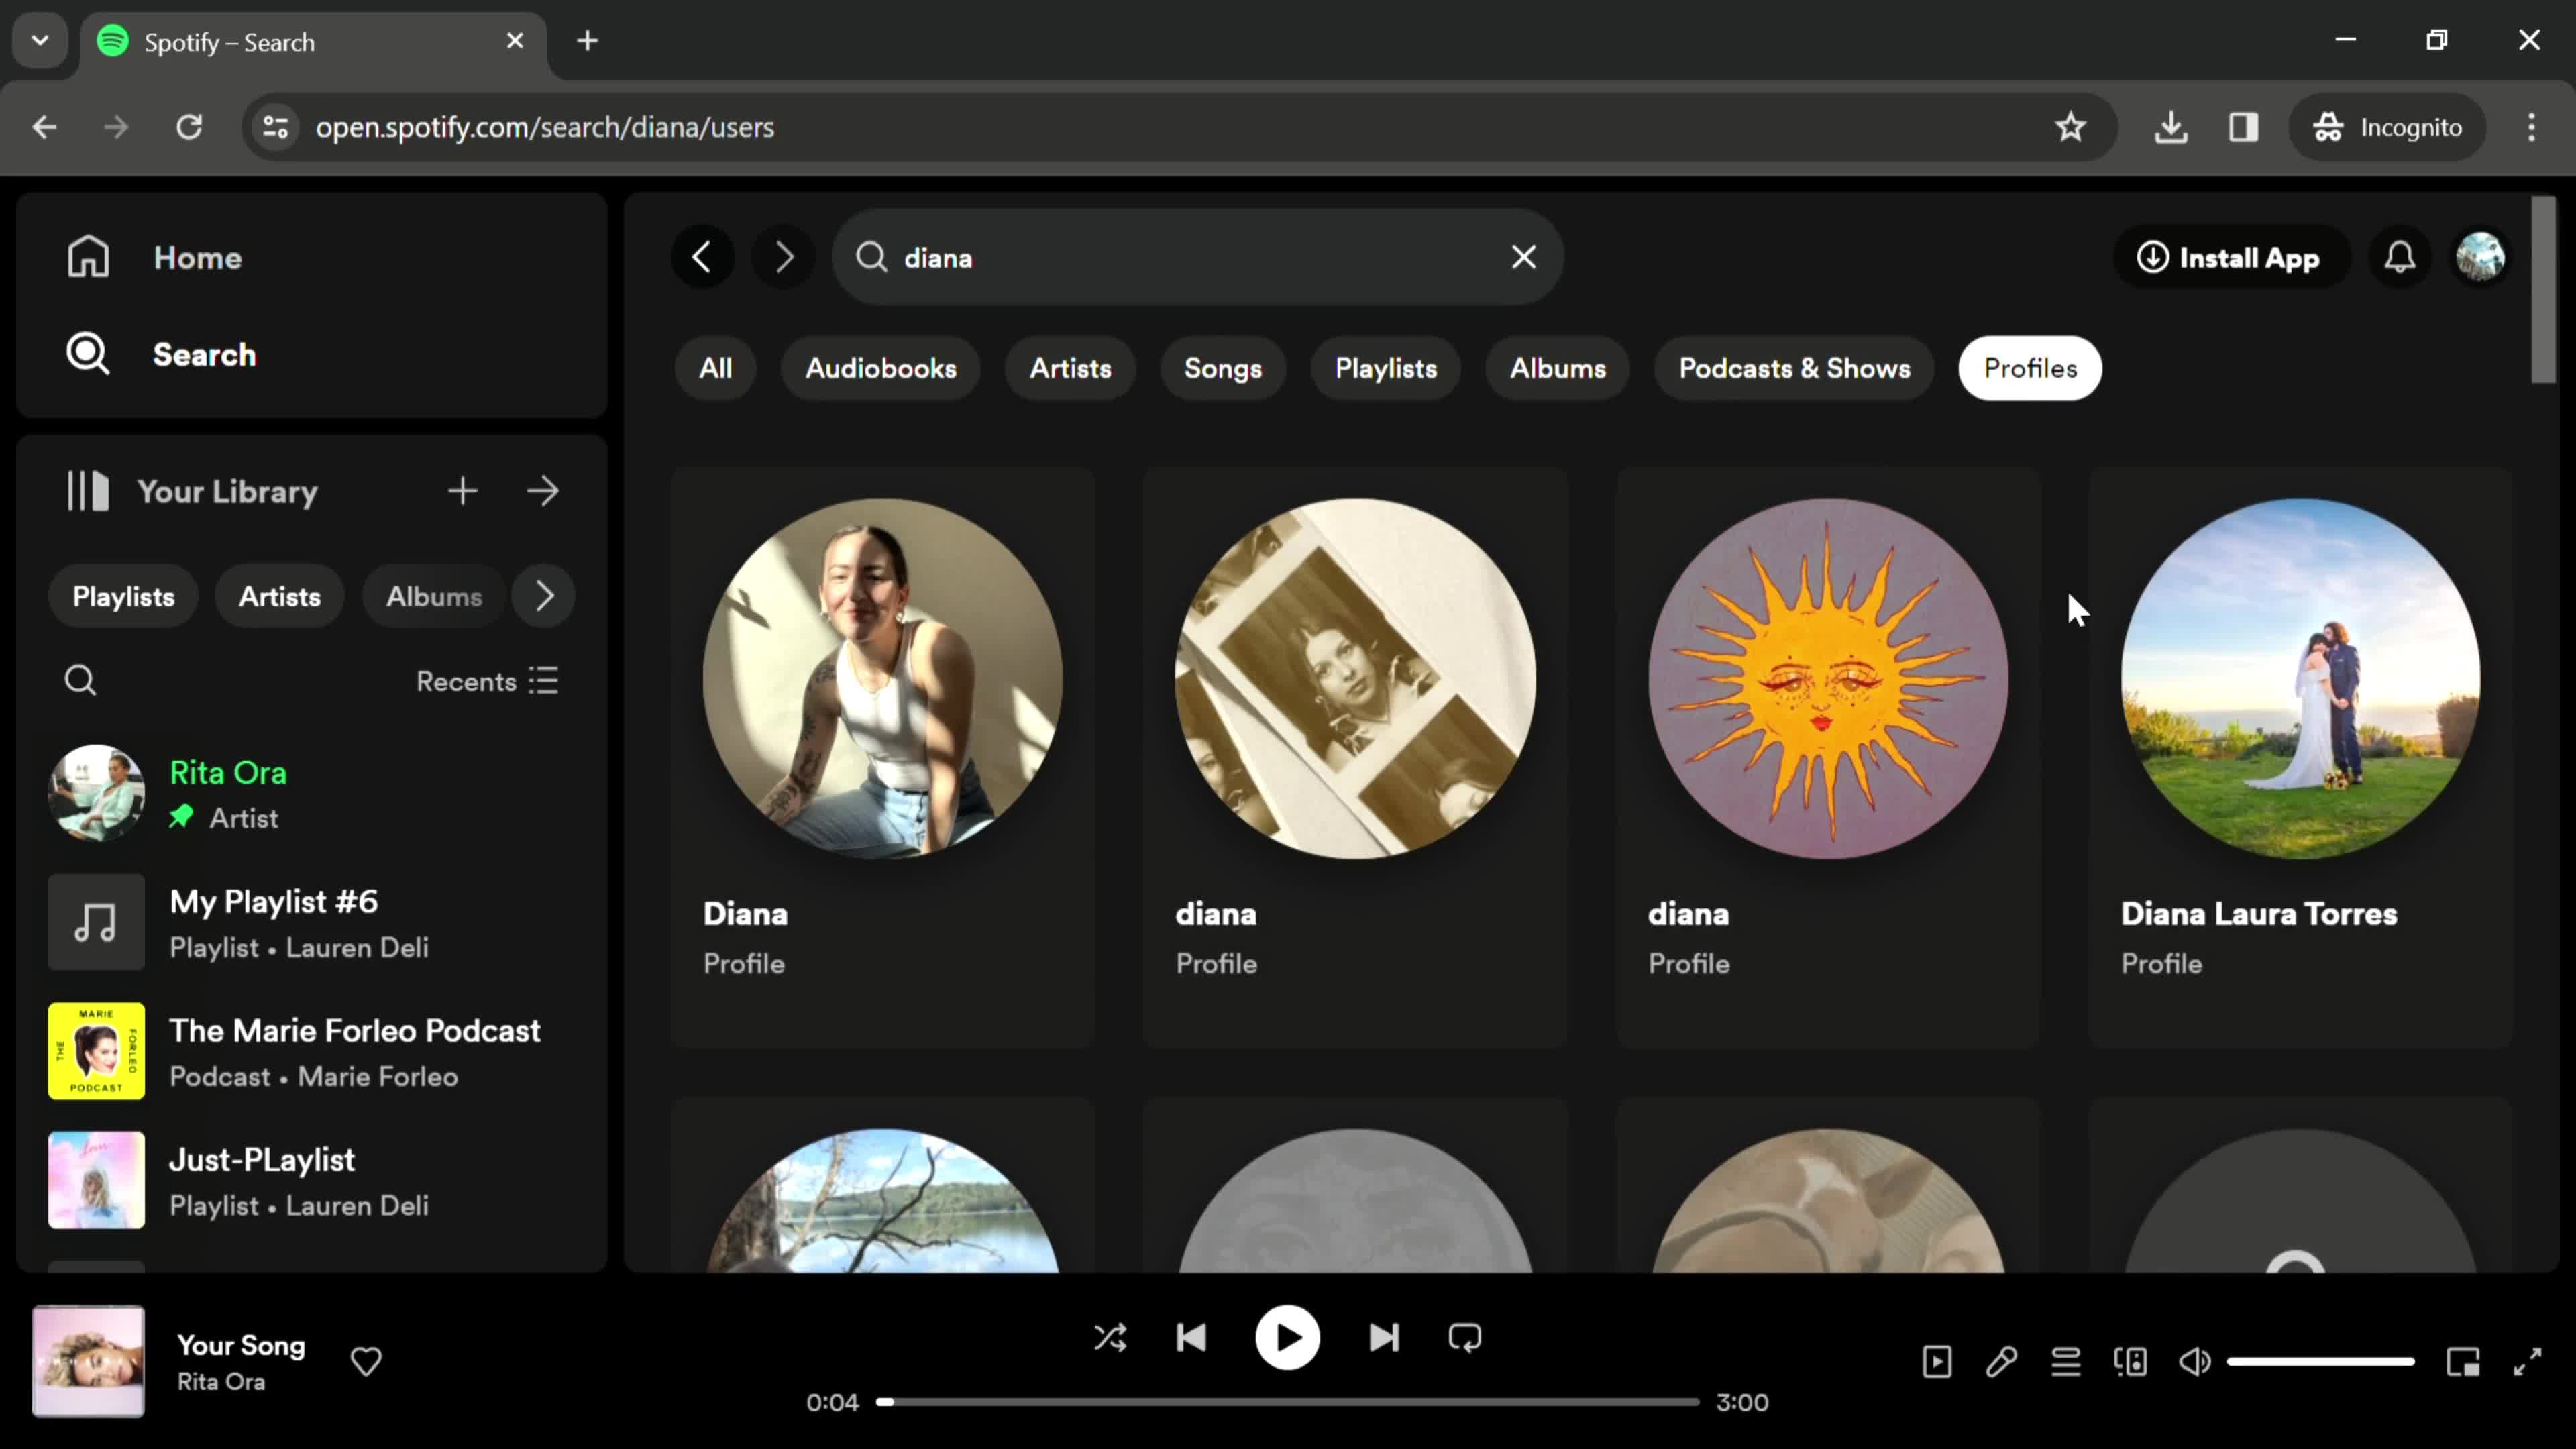The width and height of the screenshot is (2576, 1449).
Task: Click the skip to previous track icon
Action: click(1194, 1339)
